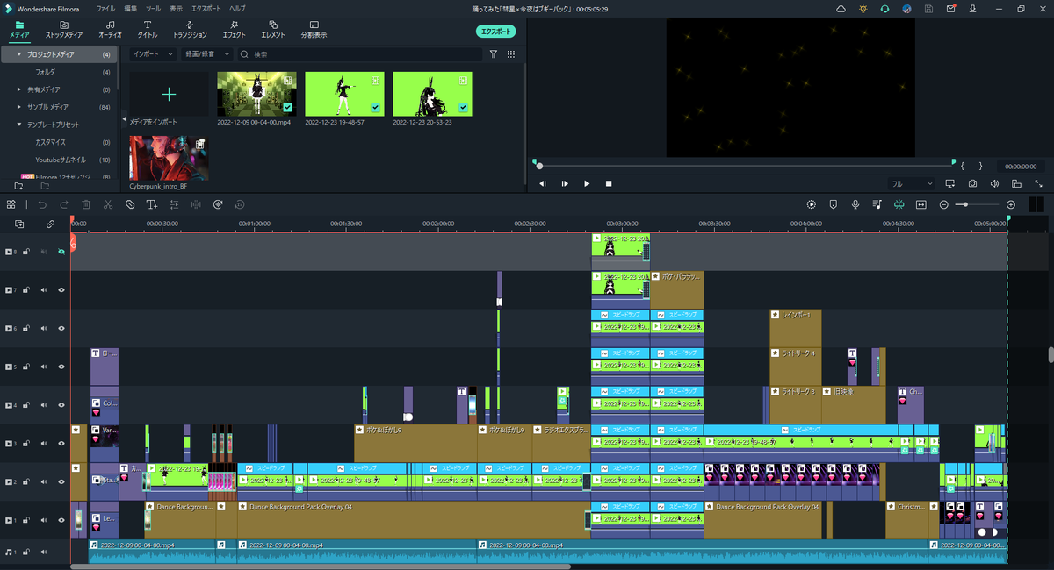Open the 編集 menu

coord(131,8)
